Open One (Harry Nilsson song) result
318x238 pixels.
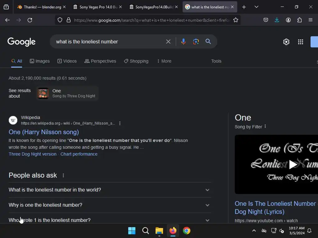point(44,132)
